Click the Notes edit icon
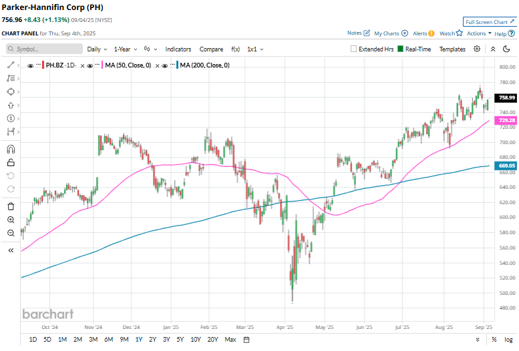 point(367,33)
